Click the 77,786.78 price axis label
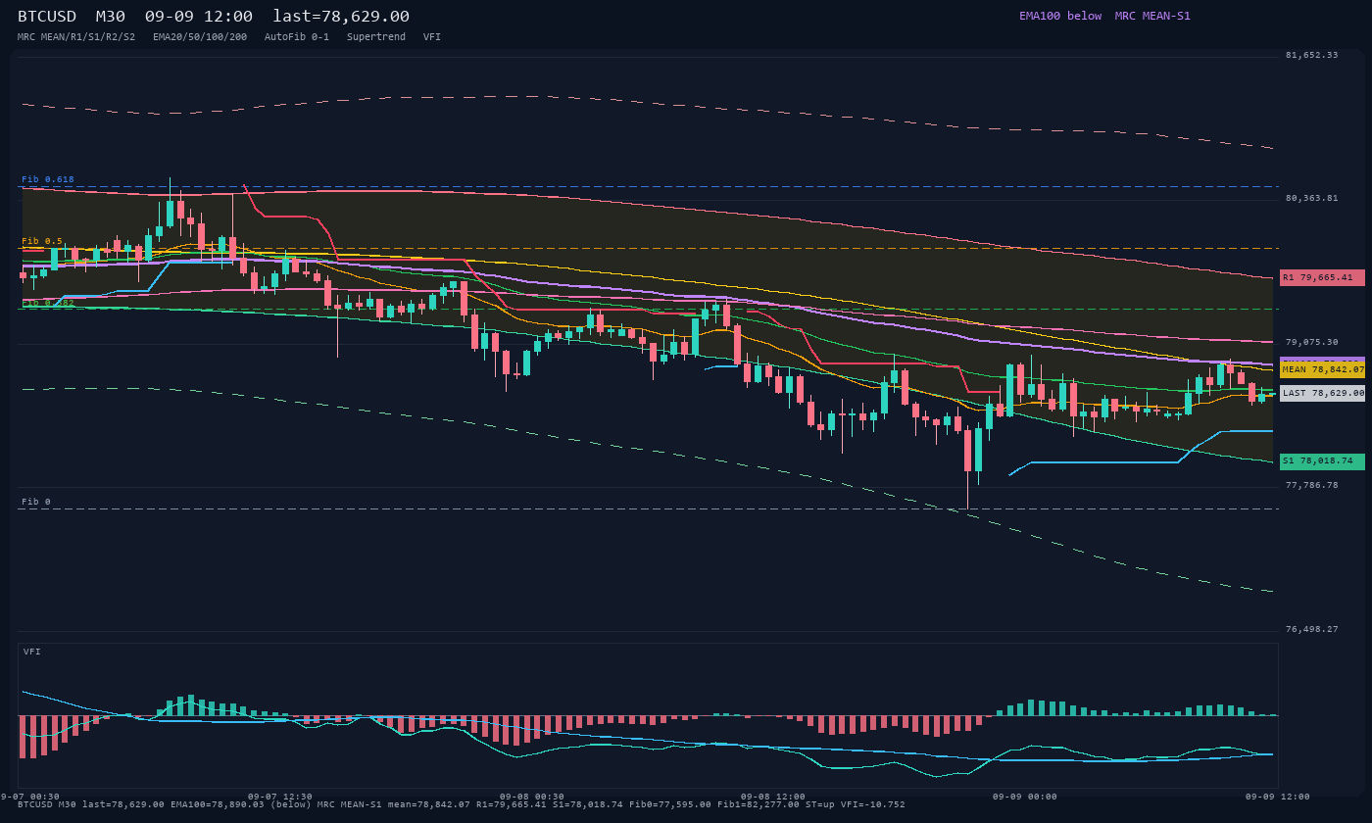The image size is (1372, 823). [x=1311, y=485]
